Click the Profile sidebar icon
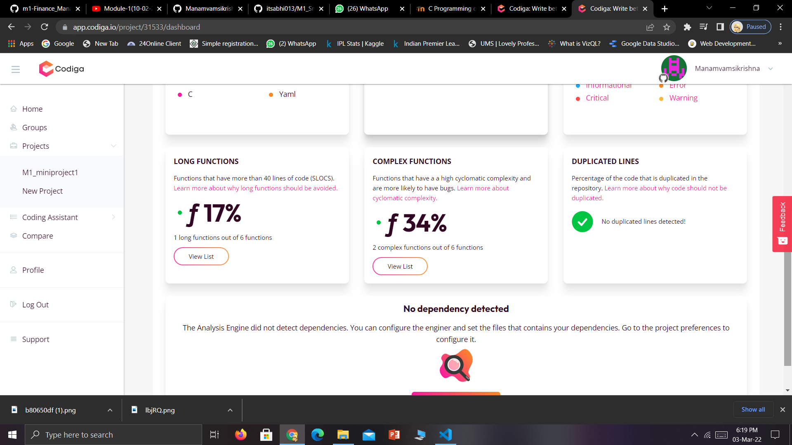The image size is (792, 445). pos(14,270)
